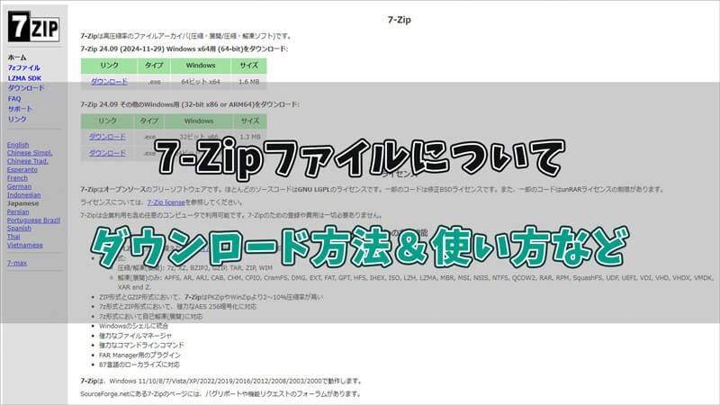Click the 強力なコマンドラインコマンド bullet

tap(141, 346)
